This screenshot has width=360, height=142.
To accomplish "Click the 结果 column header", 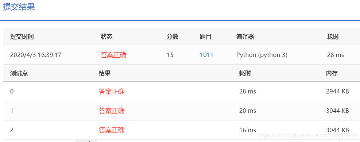I will (x=105, y=73).
